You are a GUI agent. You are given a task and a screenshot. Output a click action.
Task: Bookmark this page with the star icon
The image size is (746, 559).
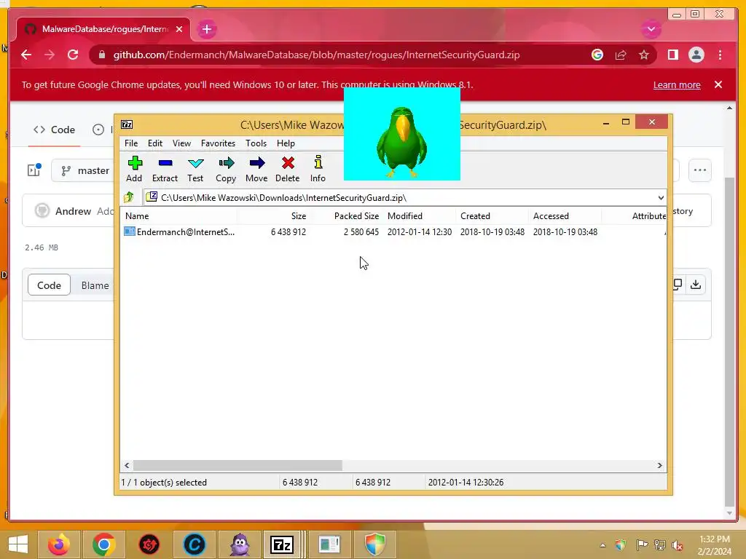point(644,55)
